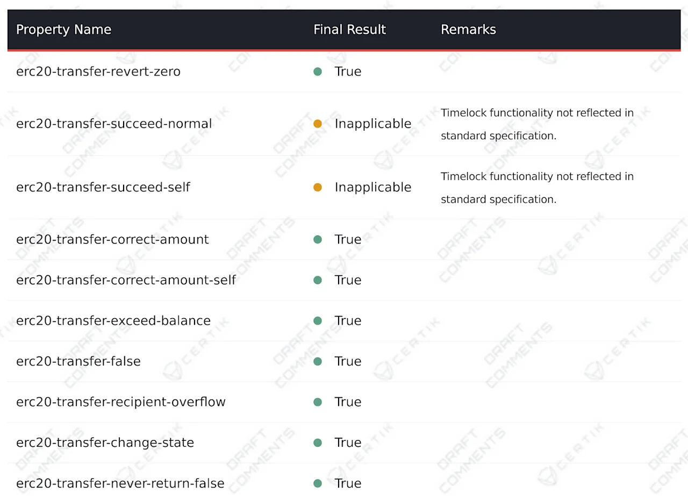Click green dot for erc20-transfer-false row
688x501 pixels.
pos(318,361)
